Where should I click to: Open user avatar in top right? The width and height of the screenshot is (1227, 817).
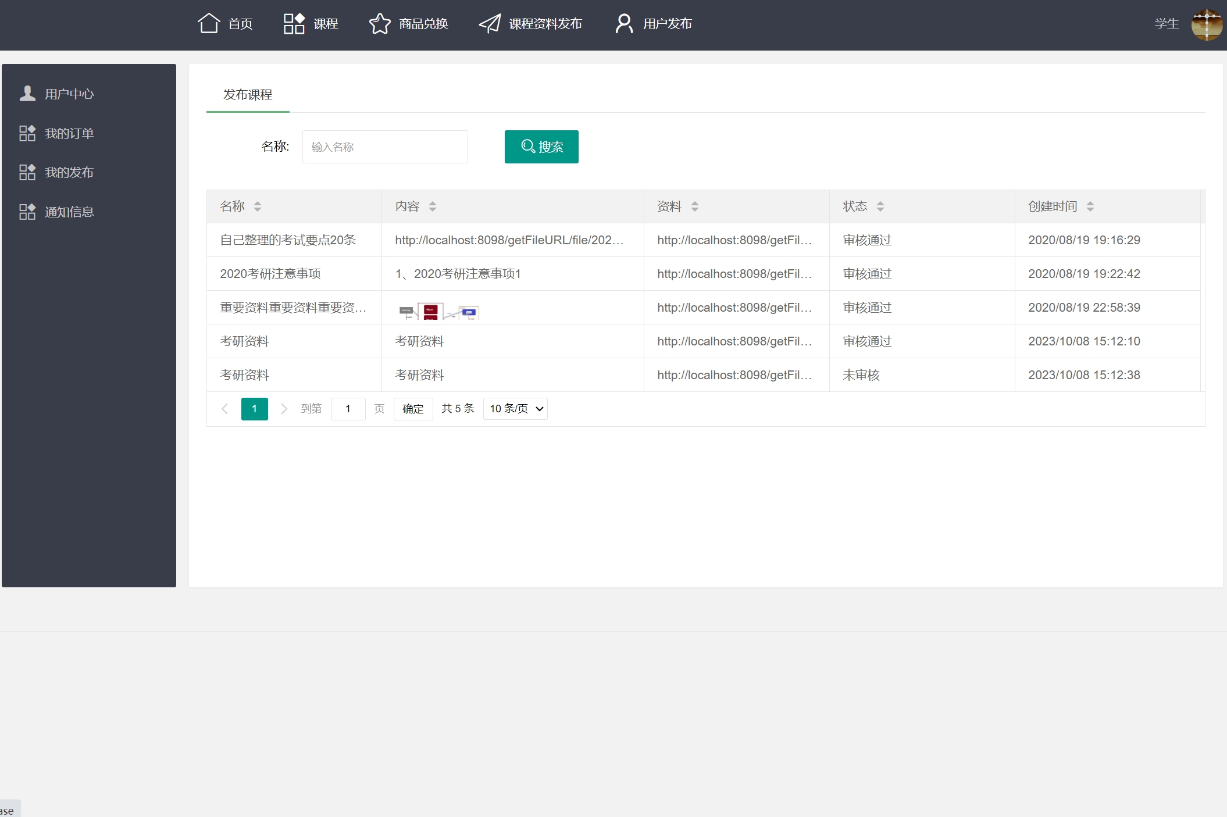coord(1207,24)
